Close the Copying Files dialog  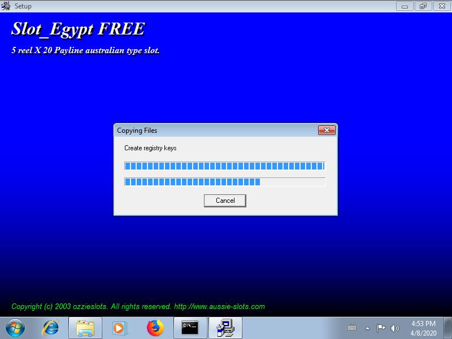[327, 131]
